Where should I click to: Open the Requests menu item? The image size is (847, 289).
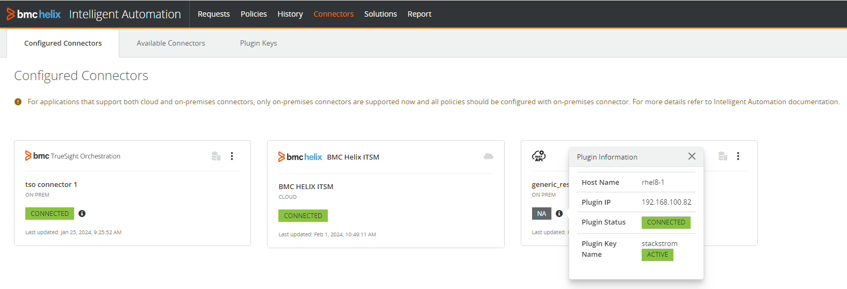pos(213,14)
